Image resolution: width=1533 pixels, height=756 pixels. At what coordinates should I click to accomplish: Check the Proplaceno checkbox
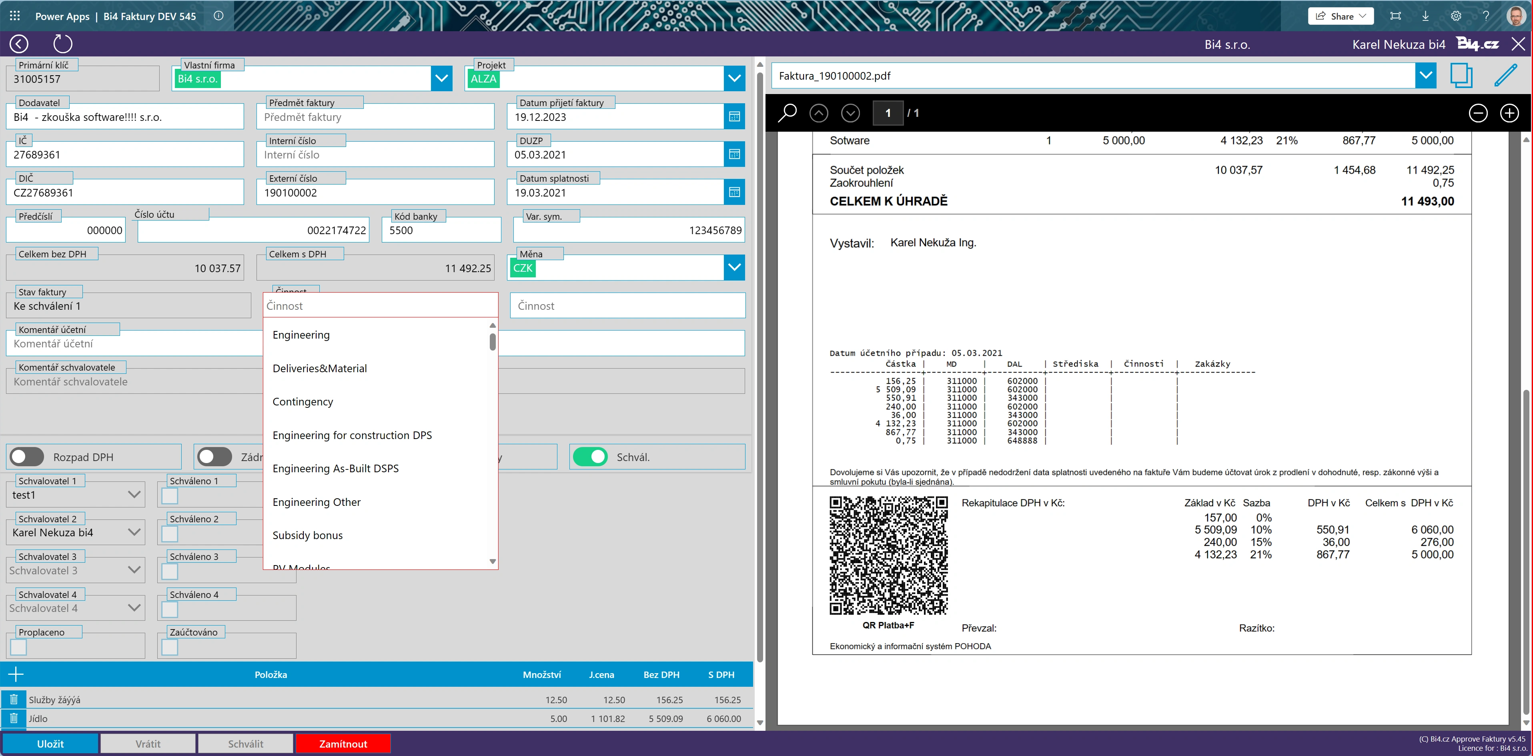point(19,647)
